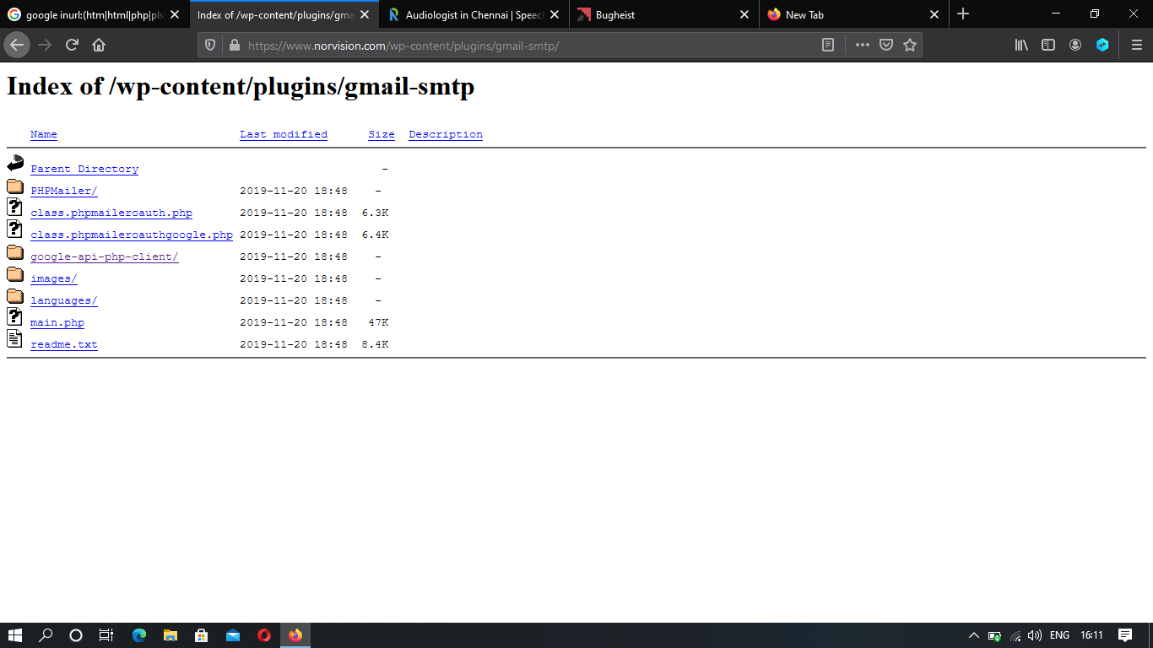Sort listing by Size column
The image size is (1153, 648).
[382, 134]
